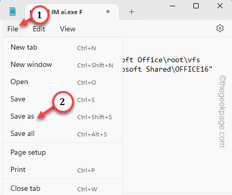Open the File menu
The image size is (232, 195).
[13, 29]
